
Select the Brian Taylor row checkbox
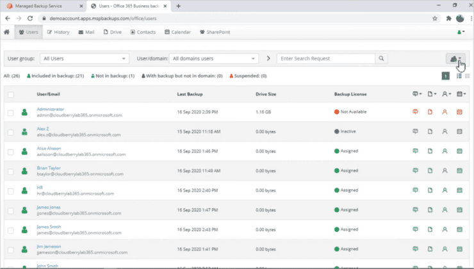tap(11, 172)
